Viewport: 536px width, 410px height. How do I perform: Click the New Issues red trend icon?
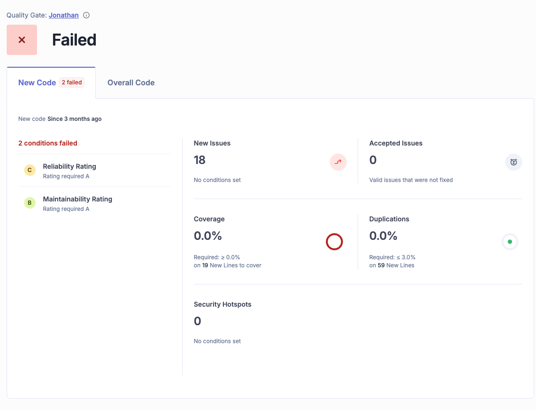pyautogui.click(x=338, y=162)
